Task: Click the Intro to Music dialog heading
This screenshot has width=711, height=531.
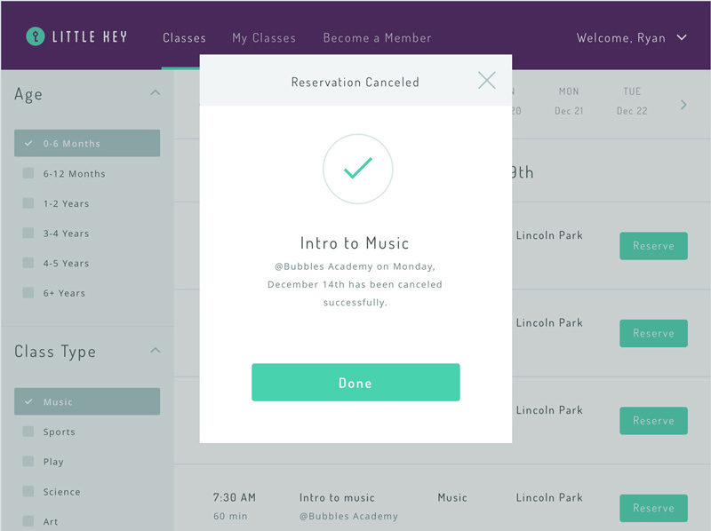Action: [355, 243]
